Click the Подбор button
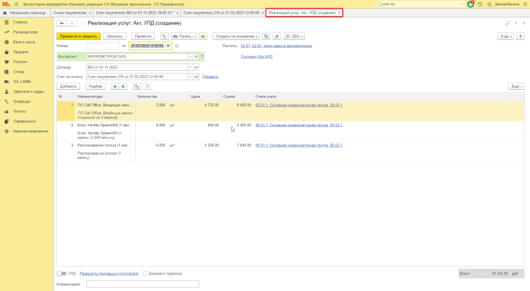This screenshot has width=530, height=291. [95, 87]
